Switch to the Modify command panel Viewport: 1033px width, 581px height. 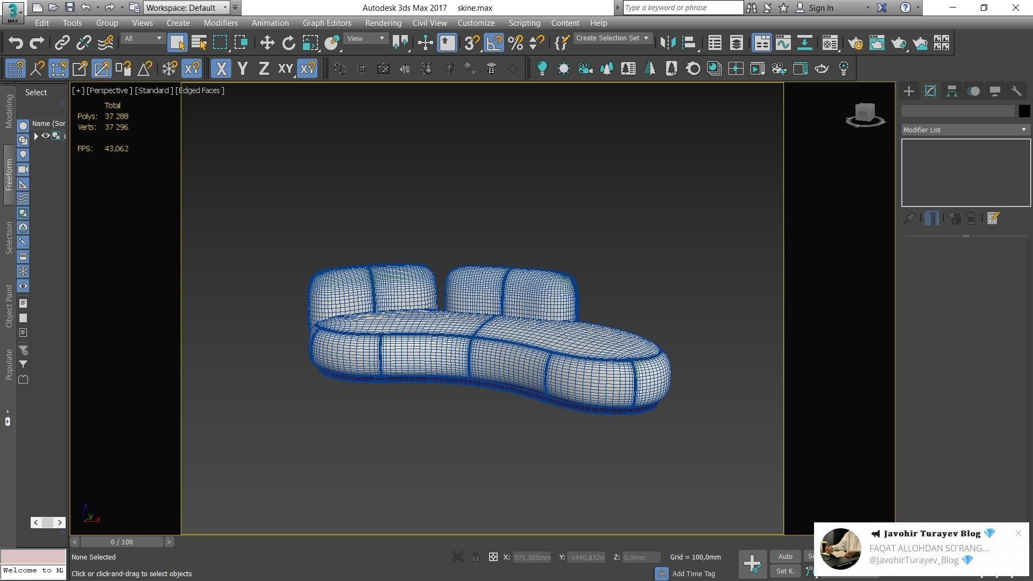930,91
